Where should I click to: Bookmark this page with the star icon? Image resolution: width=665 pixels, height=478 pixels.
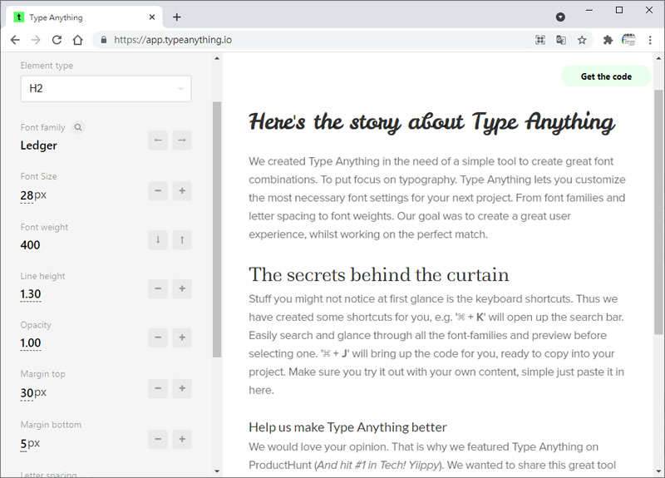coord(582,40)
